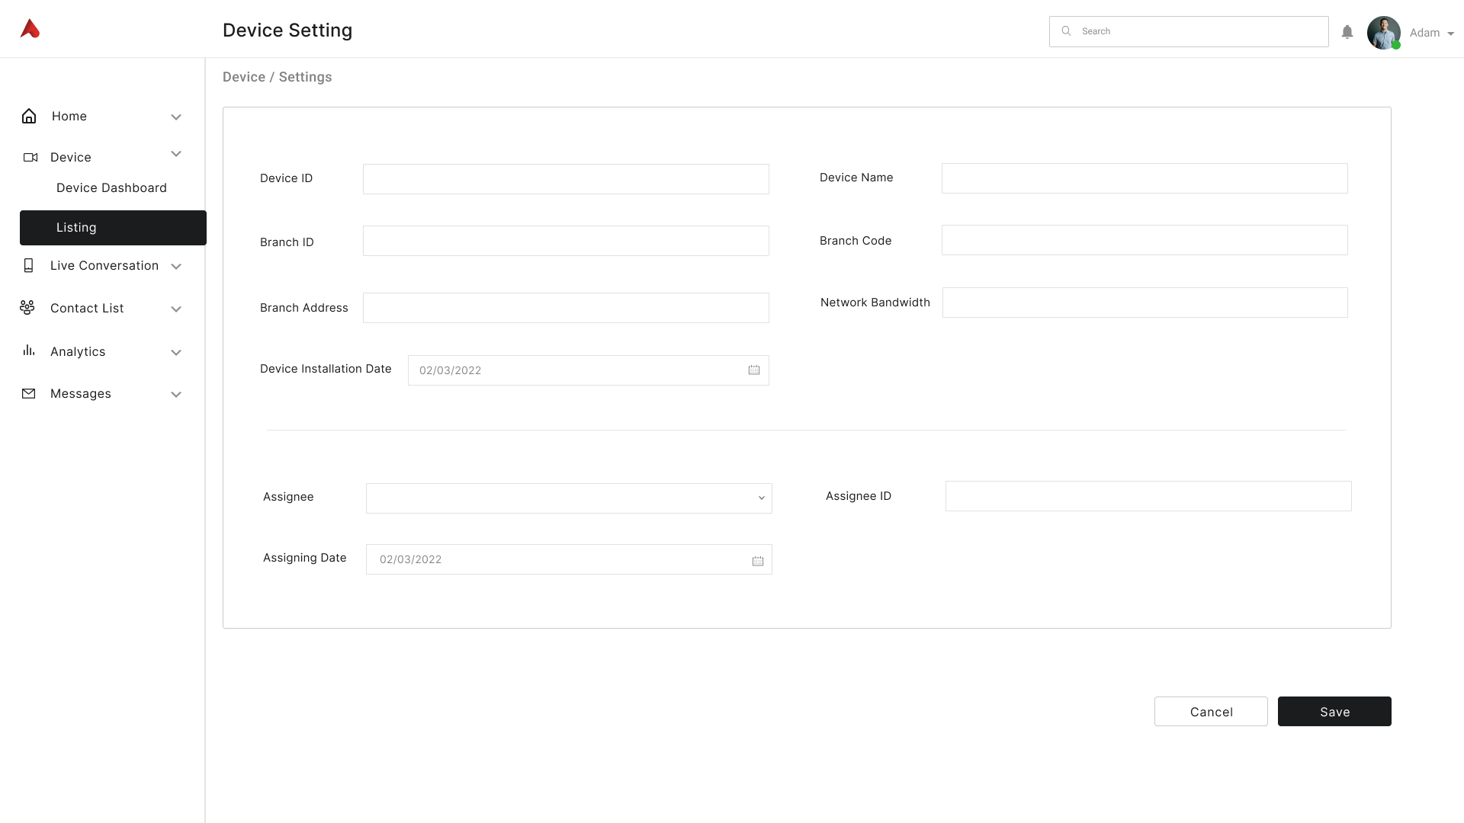The image size is (1464, 823).
Task: Click Adam's profile avatar
Action: coord(1383,33)
